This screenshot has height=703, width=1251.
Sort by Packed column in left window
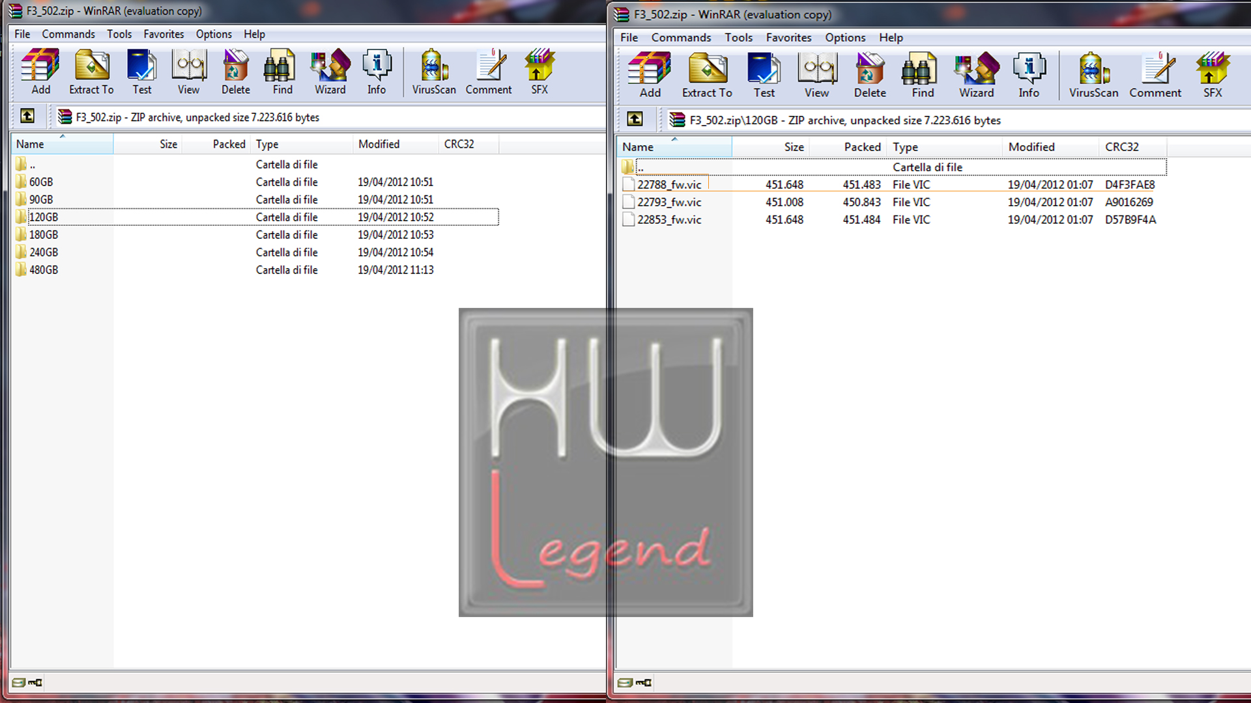tap(216, 144)
